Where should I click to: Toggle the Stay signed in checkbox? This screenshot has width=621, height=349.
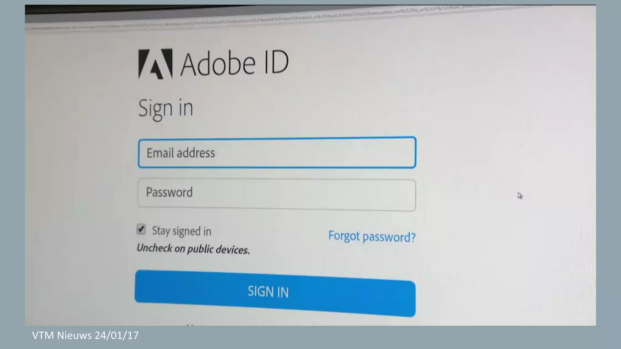point(141,229)
